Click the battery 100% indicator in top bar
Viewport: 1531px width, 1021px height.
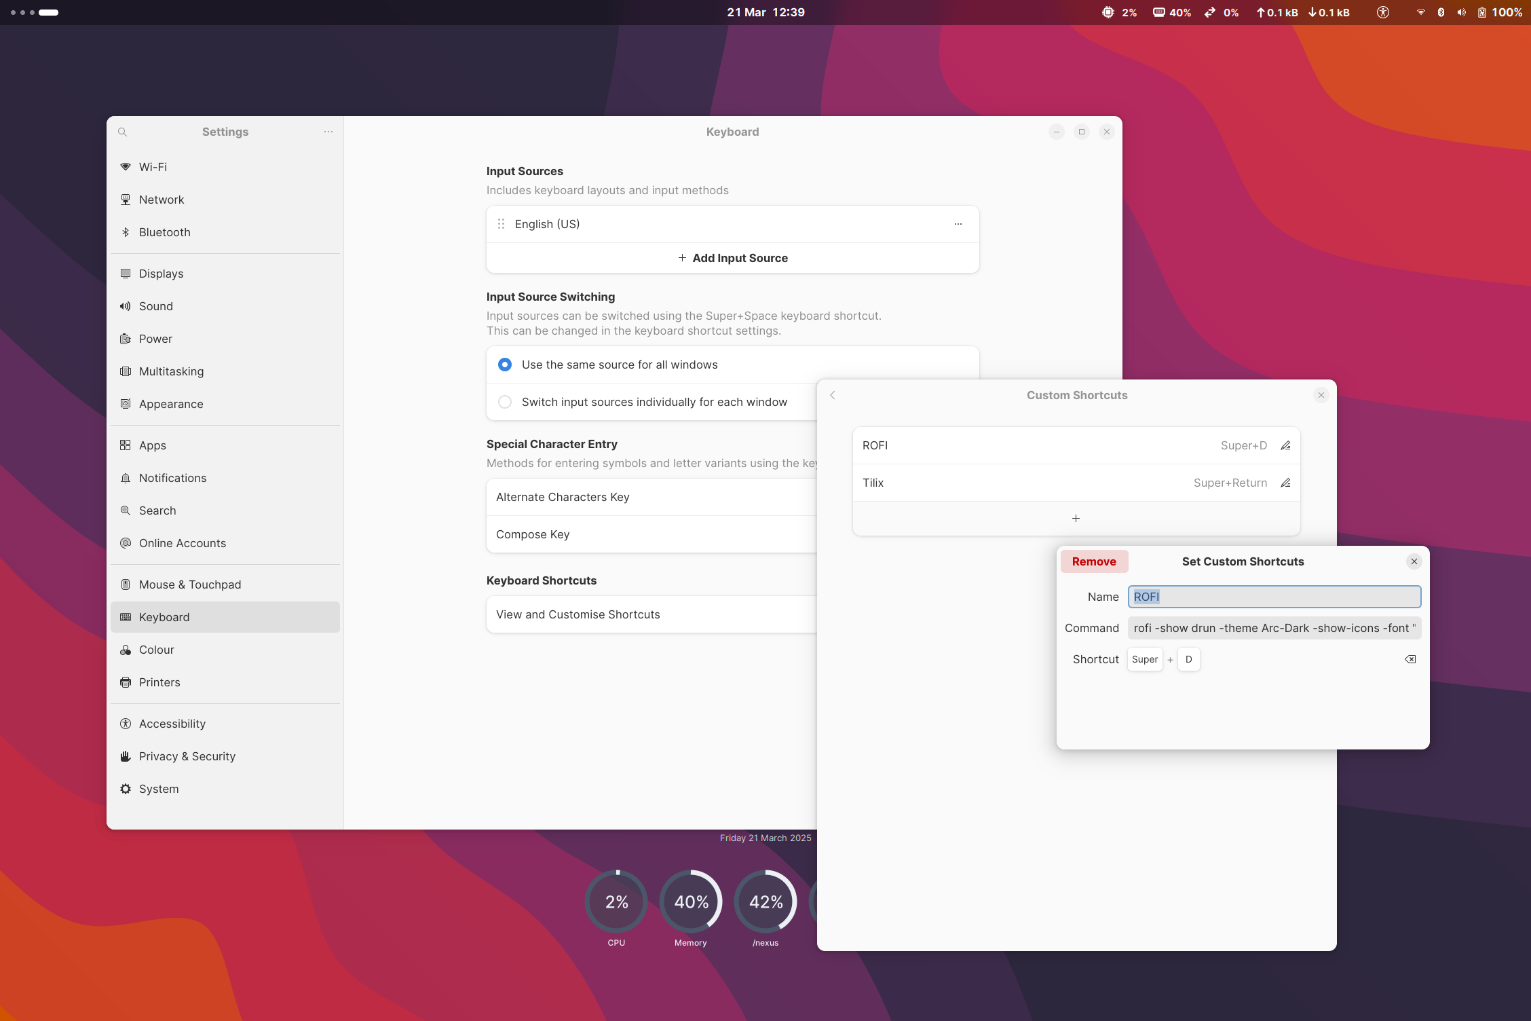point(1500,12)
